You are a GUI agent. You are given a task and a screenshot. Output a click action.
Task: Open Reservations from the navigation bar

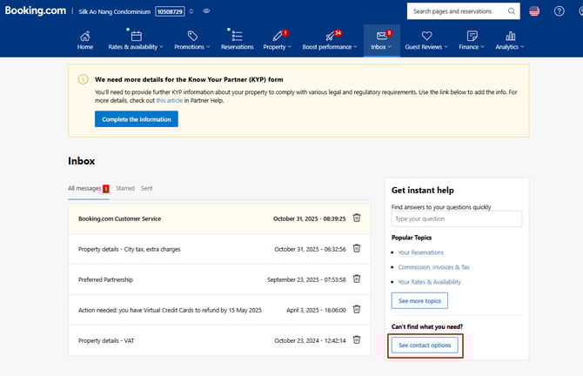[237, 40]
